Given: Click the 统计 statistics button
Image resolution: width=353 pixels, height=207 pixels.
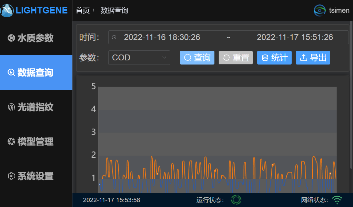Looking at the screenshot, I should coord(274,58).
